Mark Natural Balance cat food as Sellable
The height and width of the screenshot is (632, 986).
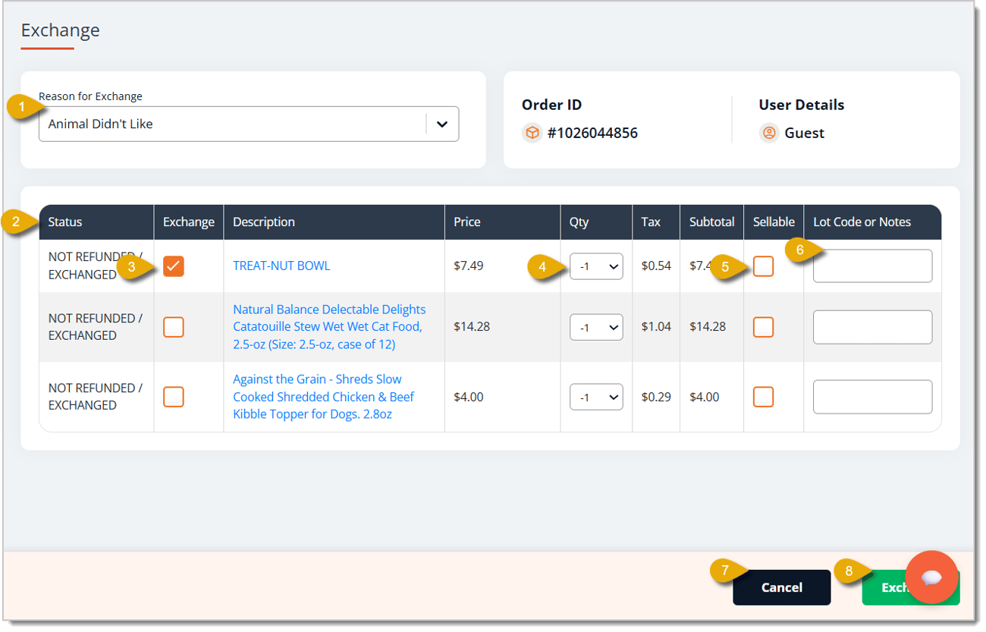[x=763, y=327]
